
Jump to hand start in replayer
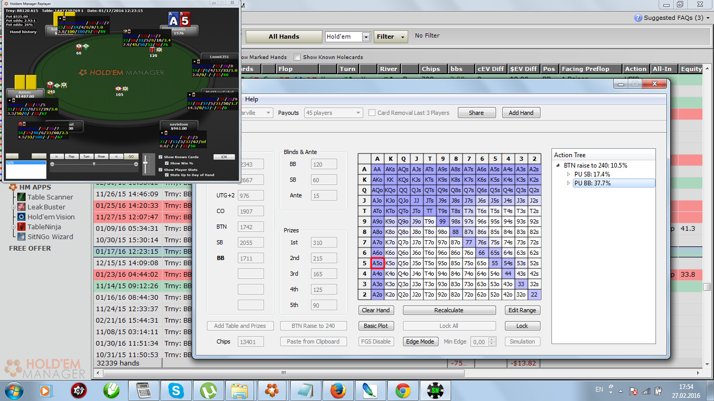tap(56, 156)
